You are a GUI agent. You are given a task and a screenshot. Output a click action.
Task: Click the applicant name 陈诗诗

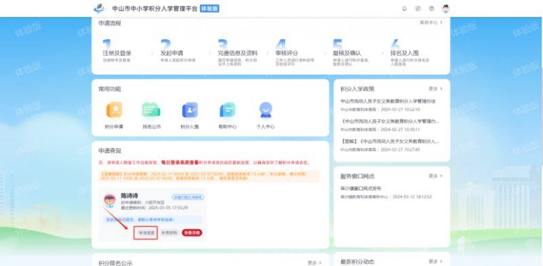pos(129,195)
